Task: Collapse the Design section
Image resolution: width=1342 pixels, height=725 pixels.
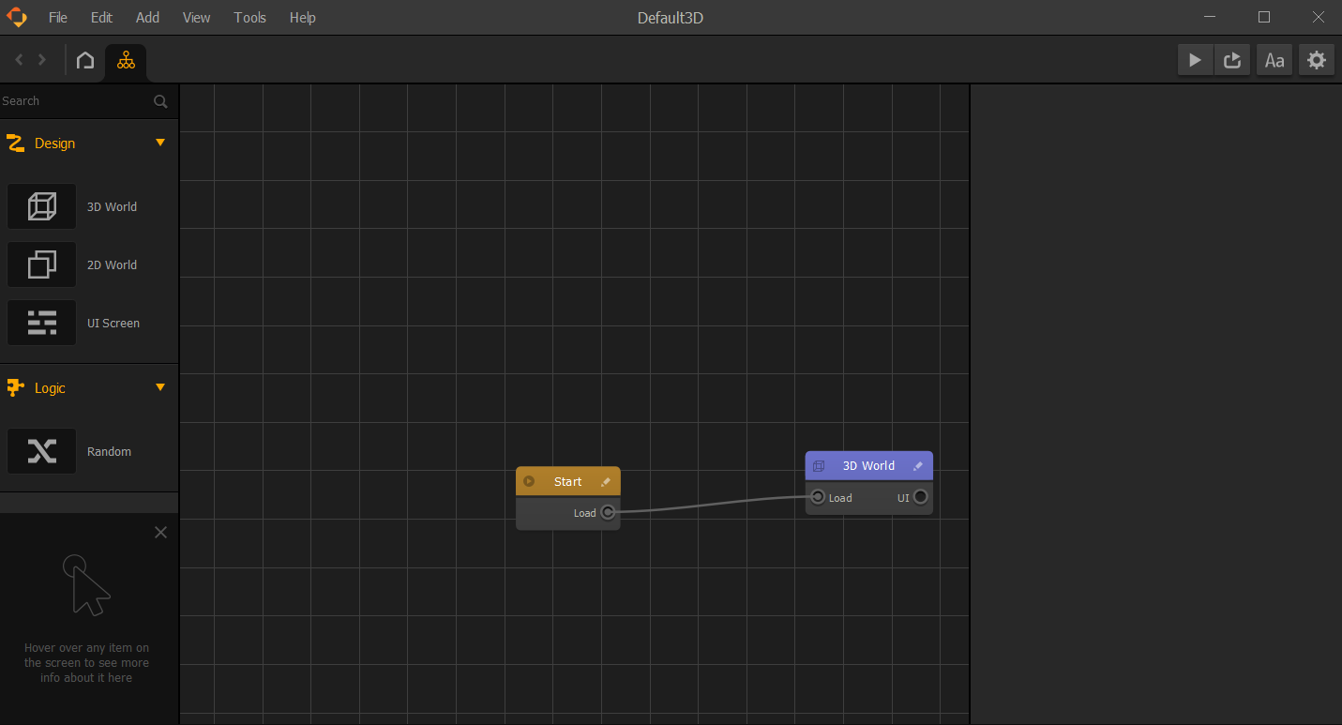Action: click(159, 143)
